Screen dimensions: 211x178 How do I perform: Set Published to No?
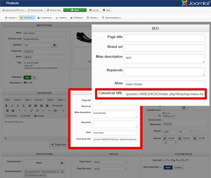(x=34, y=77)
